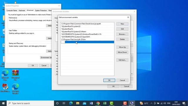Select the Advanced tab in System Properties
188x106 pixels.
click(30, 10)
